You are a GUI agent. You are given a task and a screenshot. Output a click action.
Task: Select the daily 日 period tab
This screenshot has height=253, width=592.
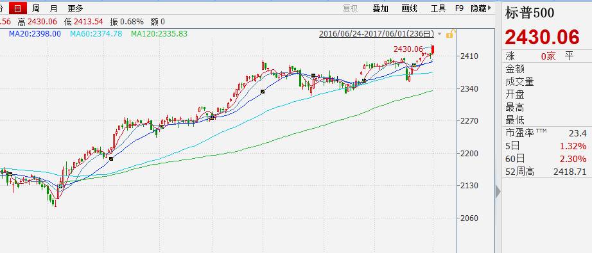tap(18, 8)
